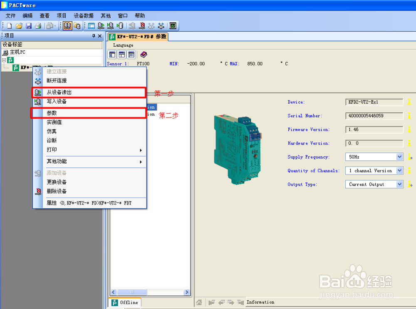Choose 参数 in the context menu
Screen dimensions: 416x309
pyautogui.click(x=90, y=113)
